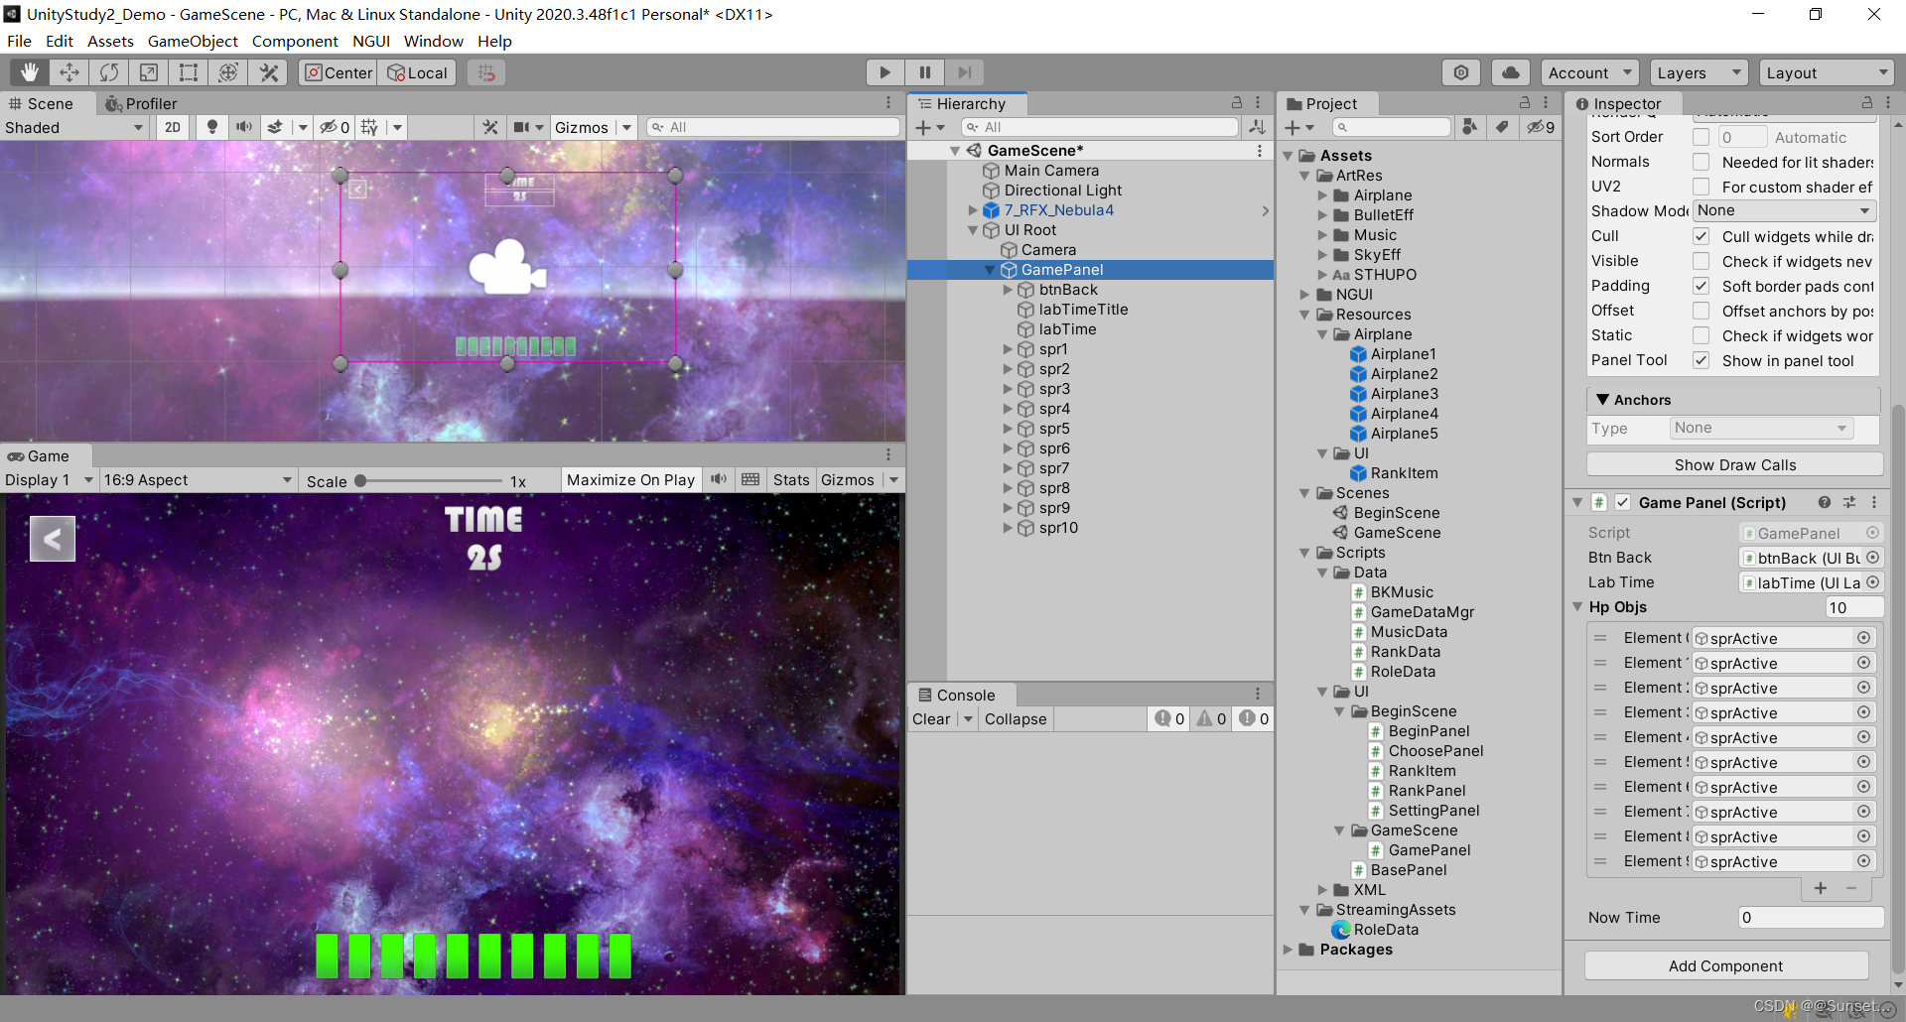Click Show Draw Calls button
This screenshot has height=1022, width=1906.
click(x=1734, y=464)
